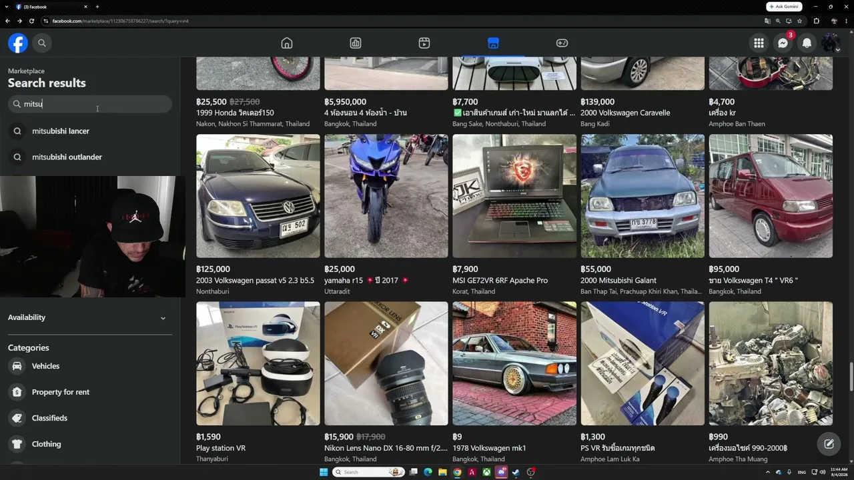This screenshot has width=854, height=480.
Task: Click the '1978 Volkswagen mk1' title
Action: click(x=489, y=448)
